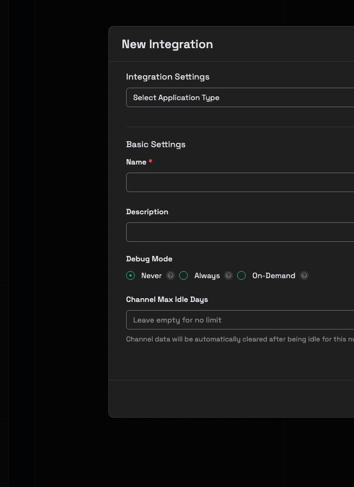
Task: Click the Basic Settings heading
Action: [156, 144]
